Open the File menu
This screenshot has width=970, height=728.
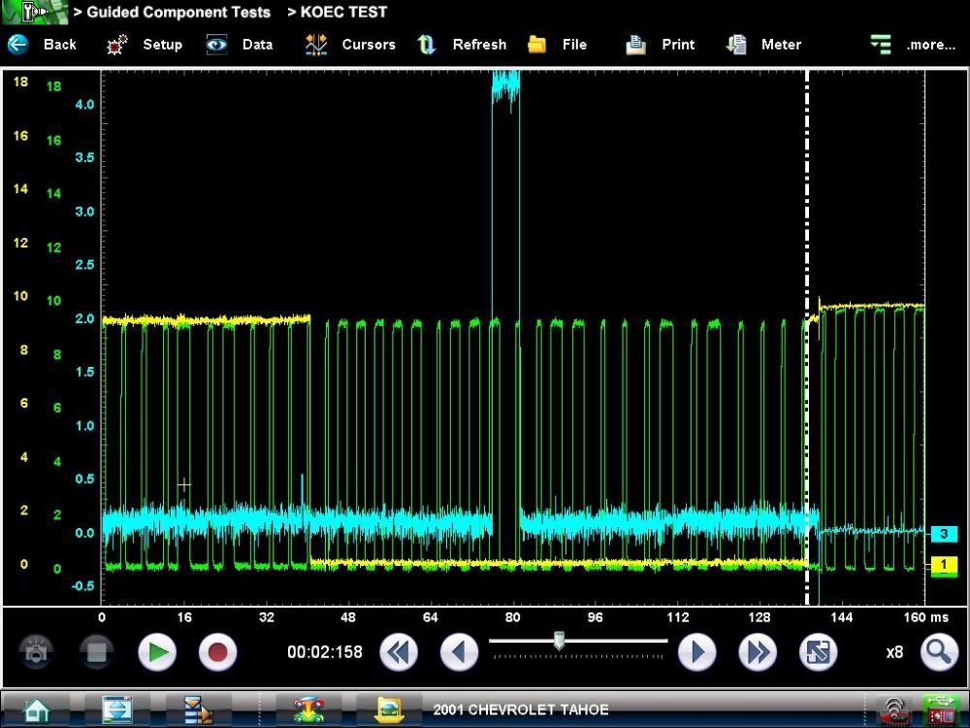coord(558,45)
